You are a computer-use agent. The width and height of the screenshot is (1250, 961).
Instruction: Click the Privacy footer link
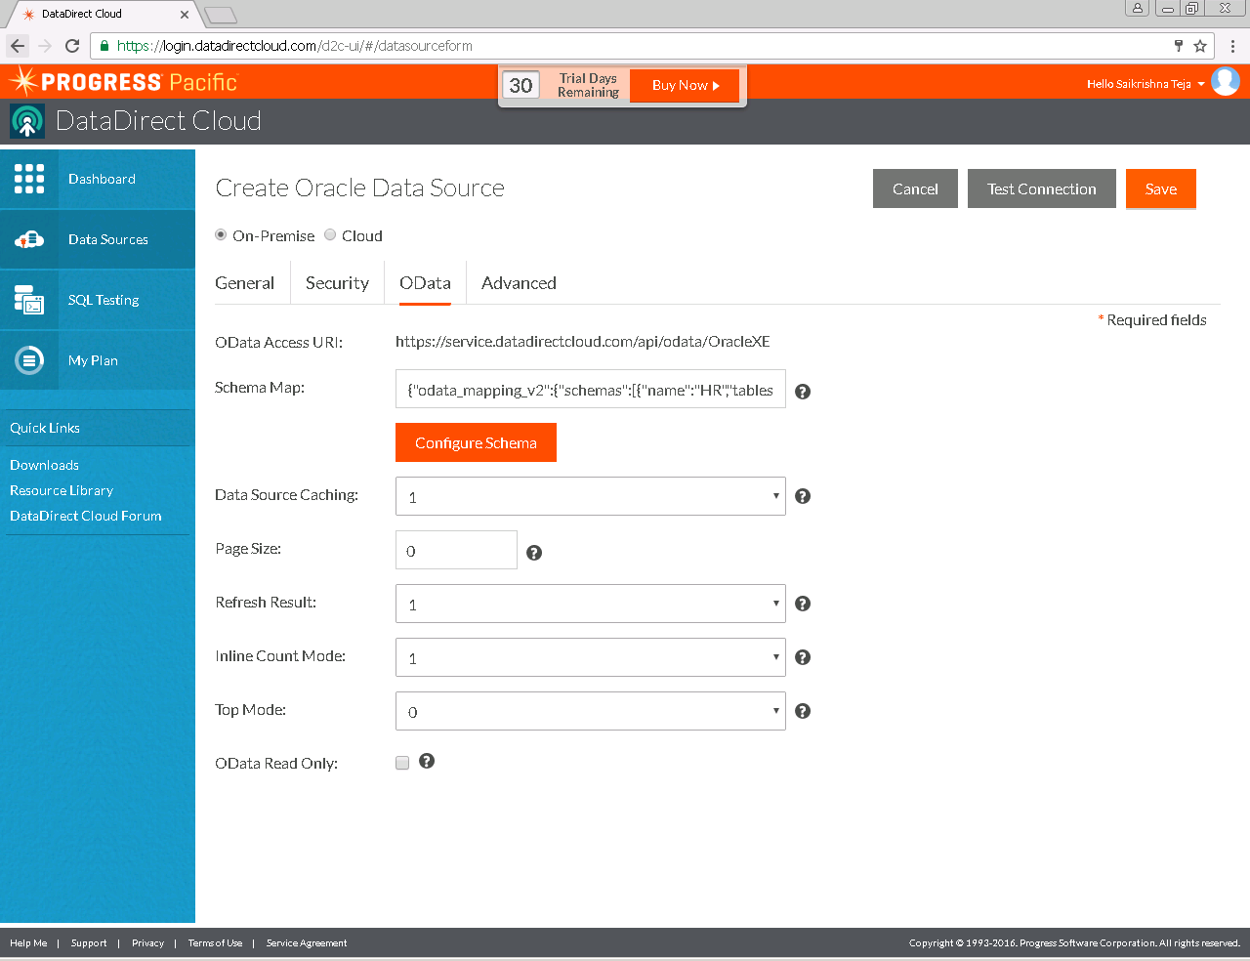click(x=147, y=943)
